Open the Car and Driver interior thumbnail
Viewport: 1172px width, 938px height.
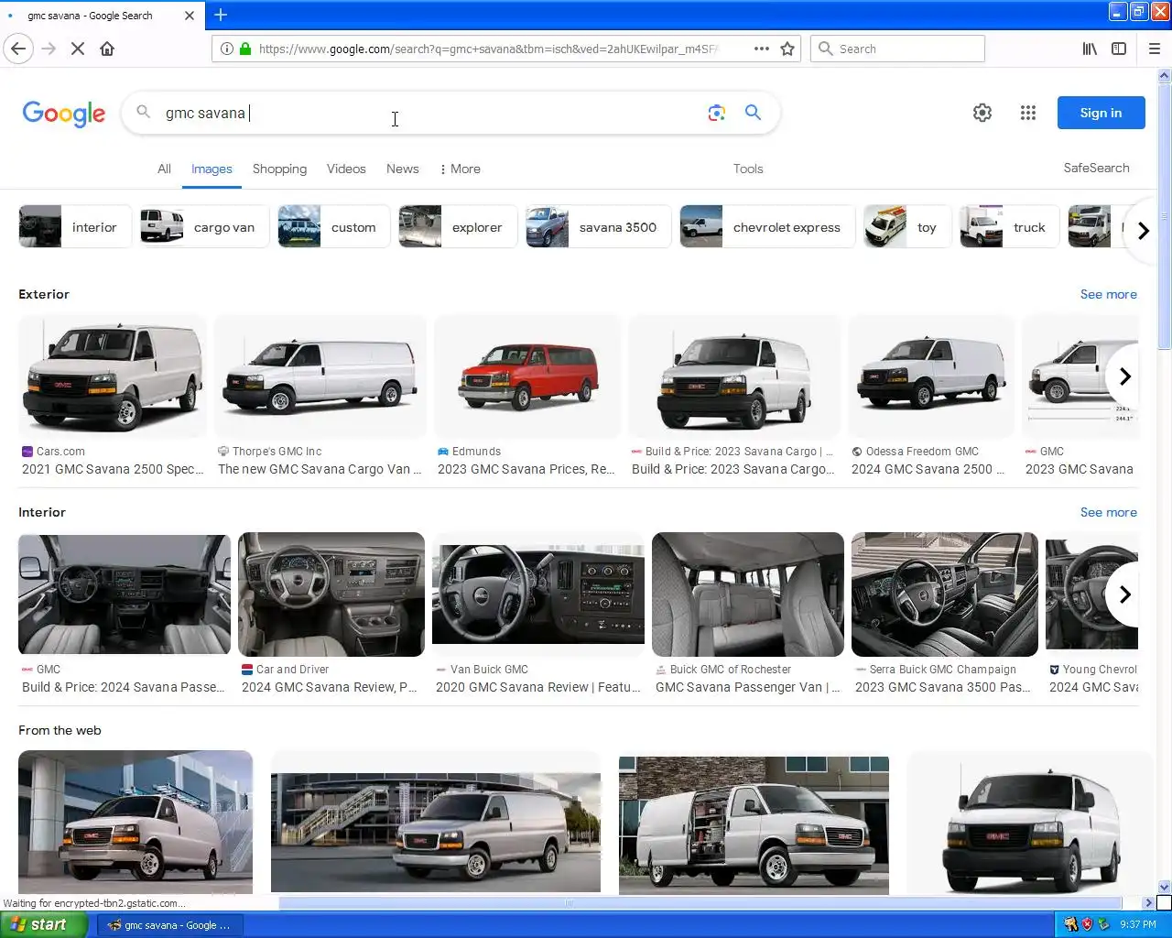click(x=331, y=594)
